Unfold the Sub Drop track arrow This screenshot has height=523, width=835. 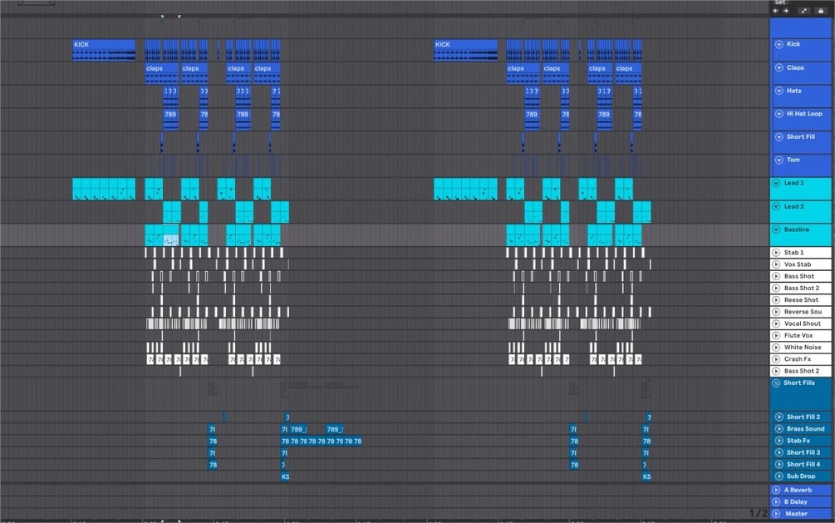tap(779, 476)
